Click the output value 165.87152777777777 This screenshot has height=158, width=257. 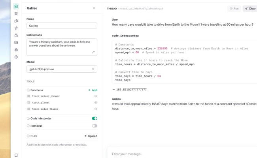coord(131,90)
